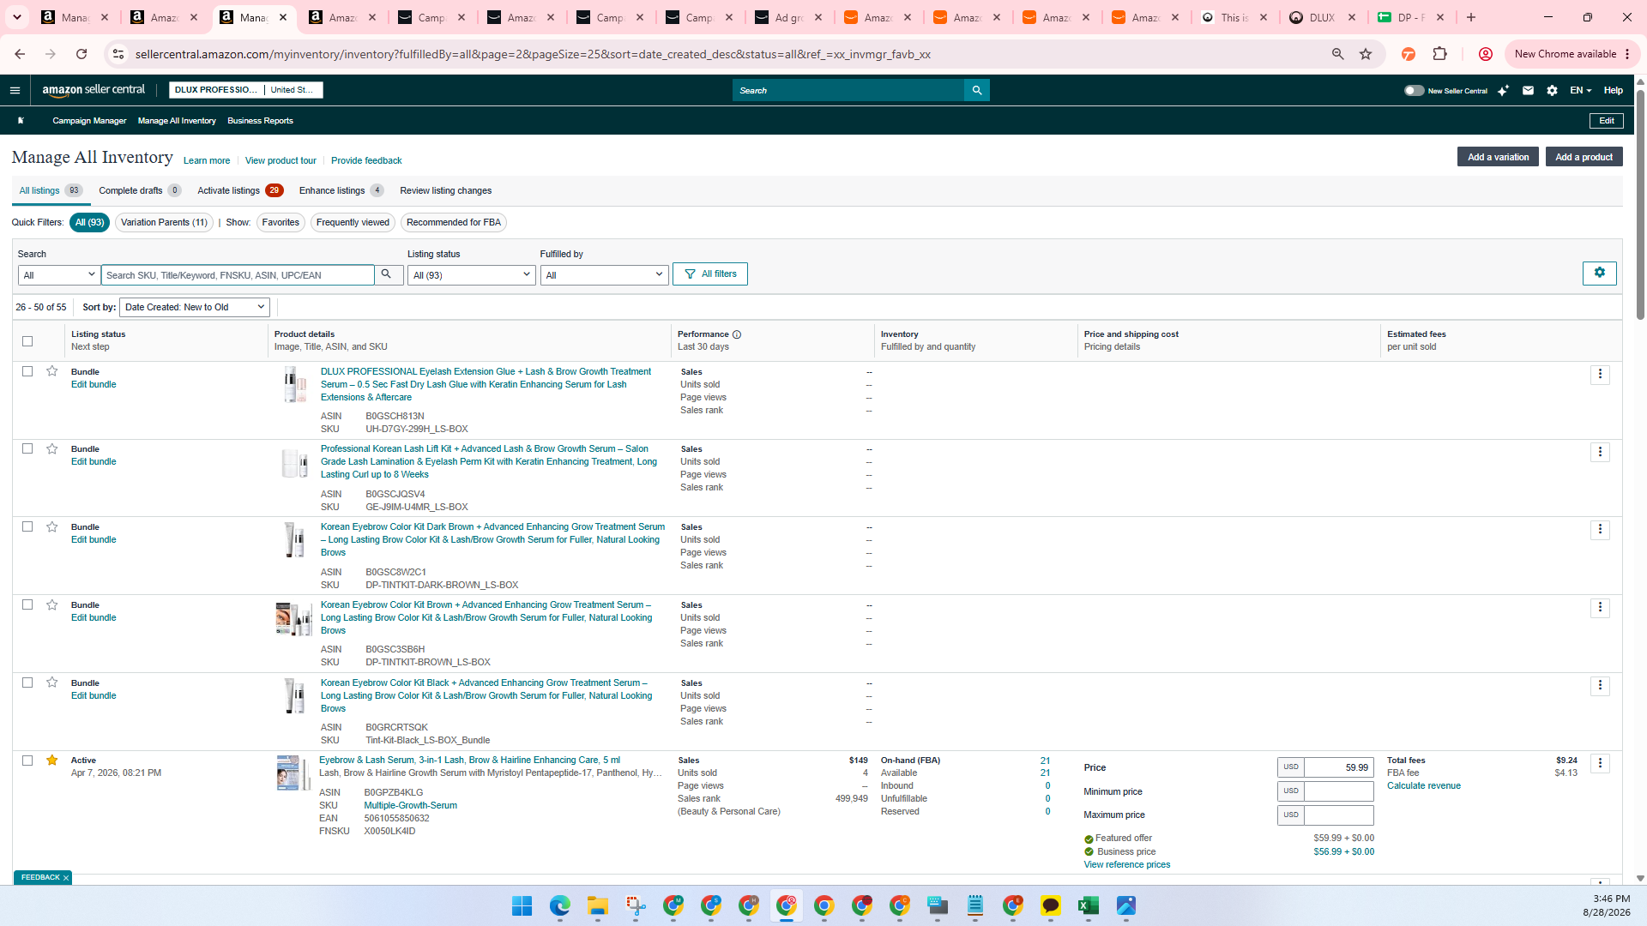Open File Explorer from the taskbar

coord(597,905)
